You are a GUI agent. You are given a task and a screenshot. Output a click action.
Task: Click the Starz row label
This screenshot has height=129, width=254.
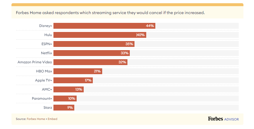48,108
